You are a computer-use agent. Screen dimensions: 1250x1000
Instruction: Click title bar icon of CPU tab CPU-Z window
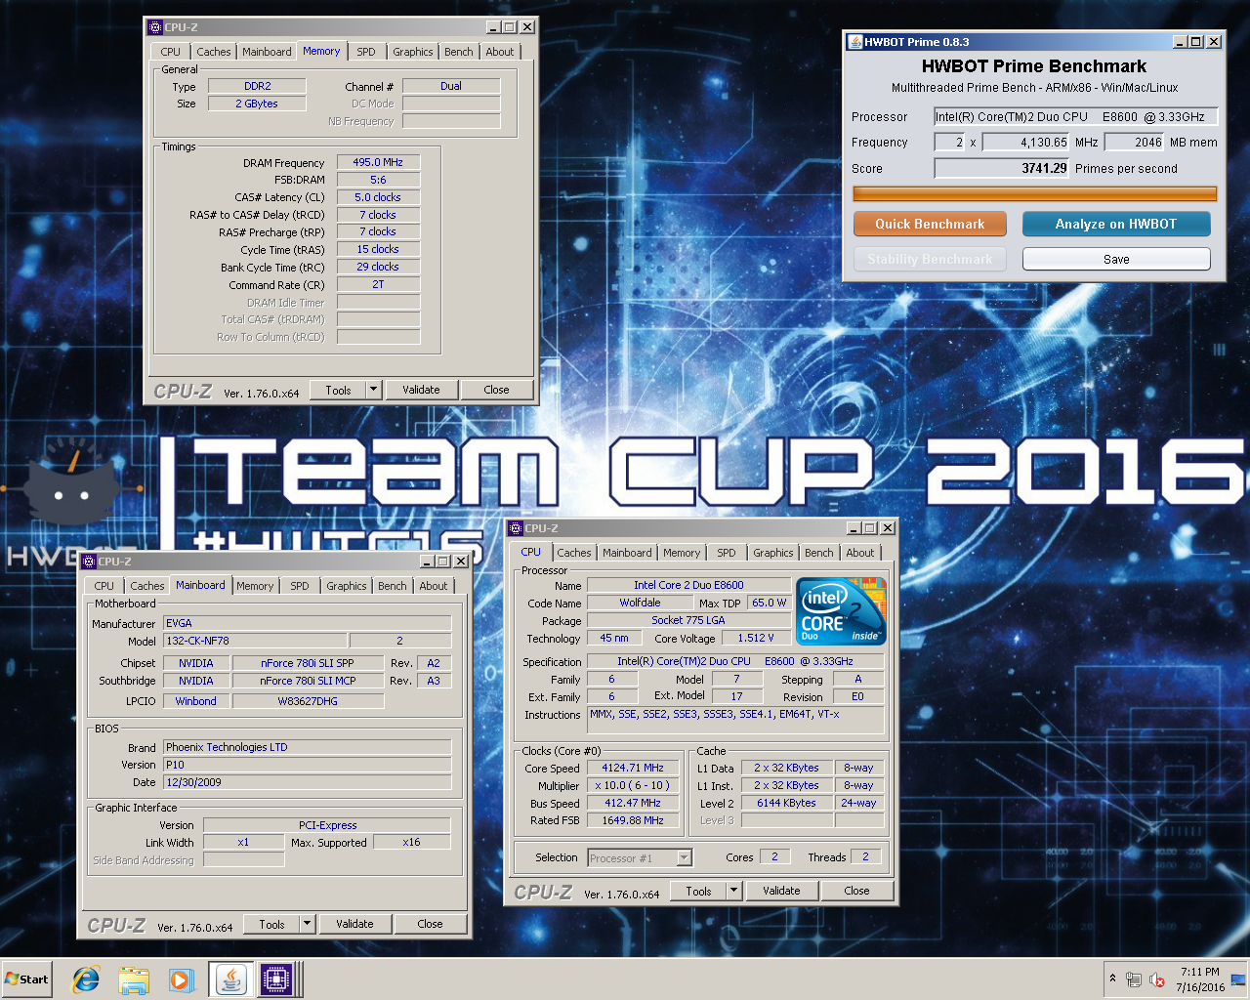click(516, 528)
